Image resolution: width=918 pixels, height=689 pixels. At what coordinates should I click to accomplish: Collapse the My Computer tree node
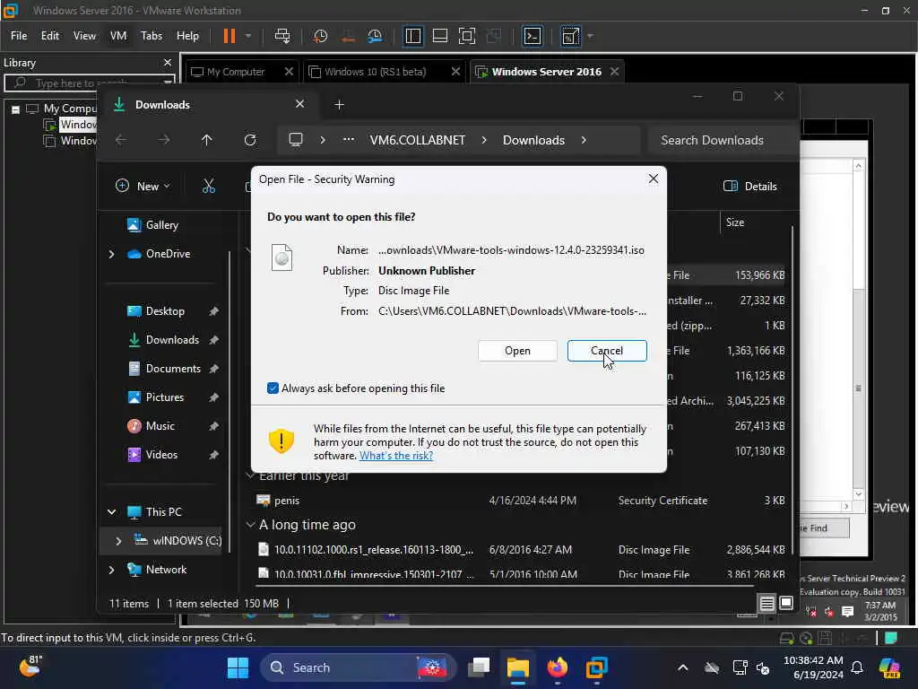pyautogui.click(x=16, y=109)
